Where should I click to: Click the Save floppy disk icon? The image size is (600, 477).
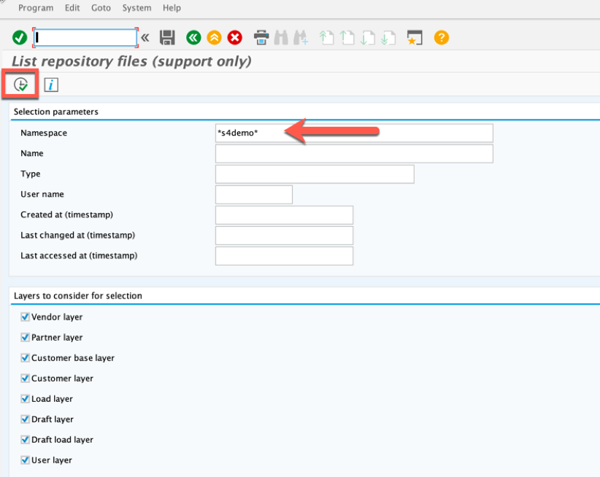(x=167, y=38)
